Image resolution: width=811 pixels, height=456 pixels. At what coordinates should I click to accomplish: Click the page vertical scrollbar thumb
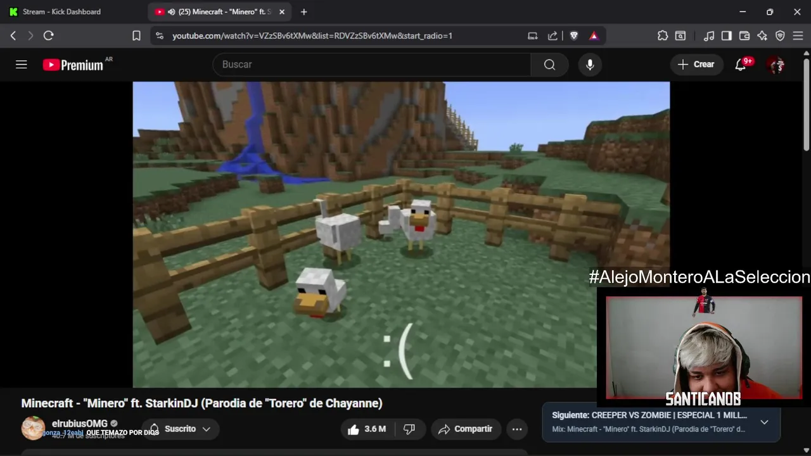[x=806, y=104]
